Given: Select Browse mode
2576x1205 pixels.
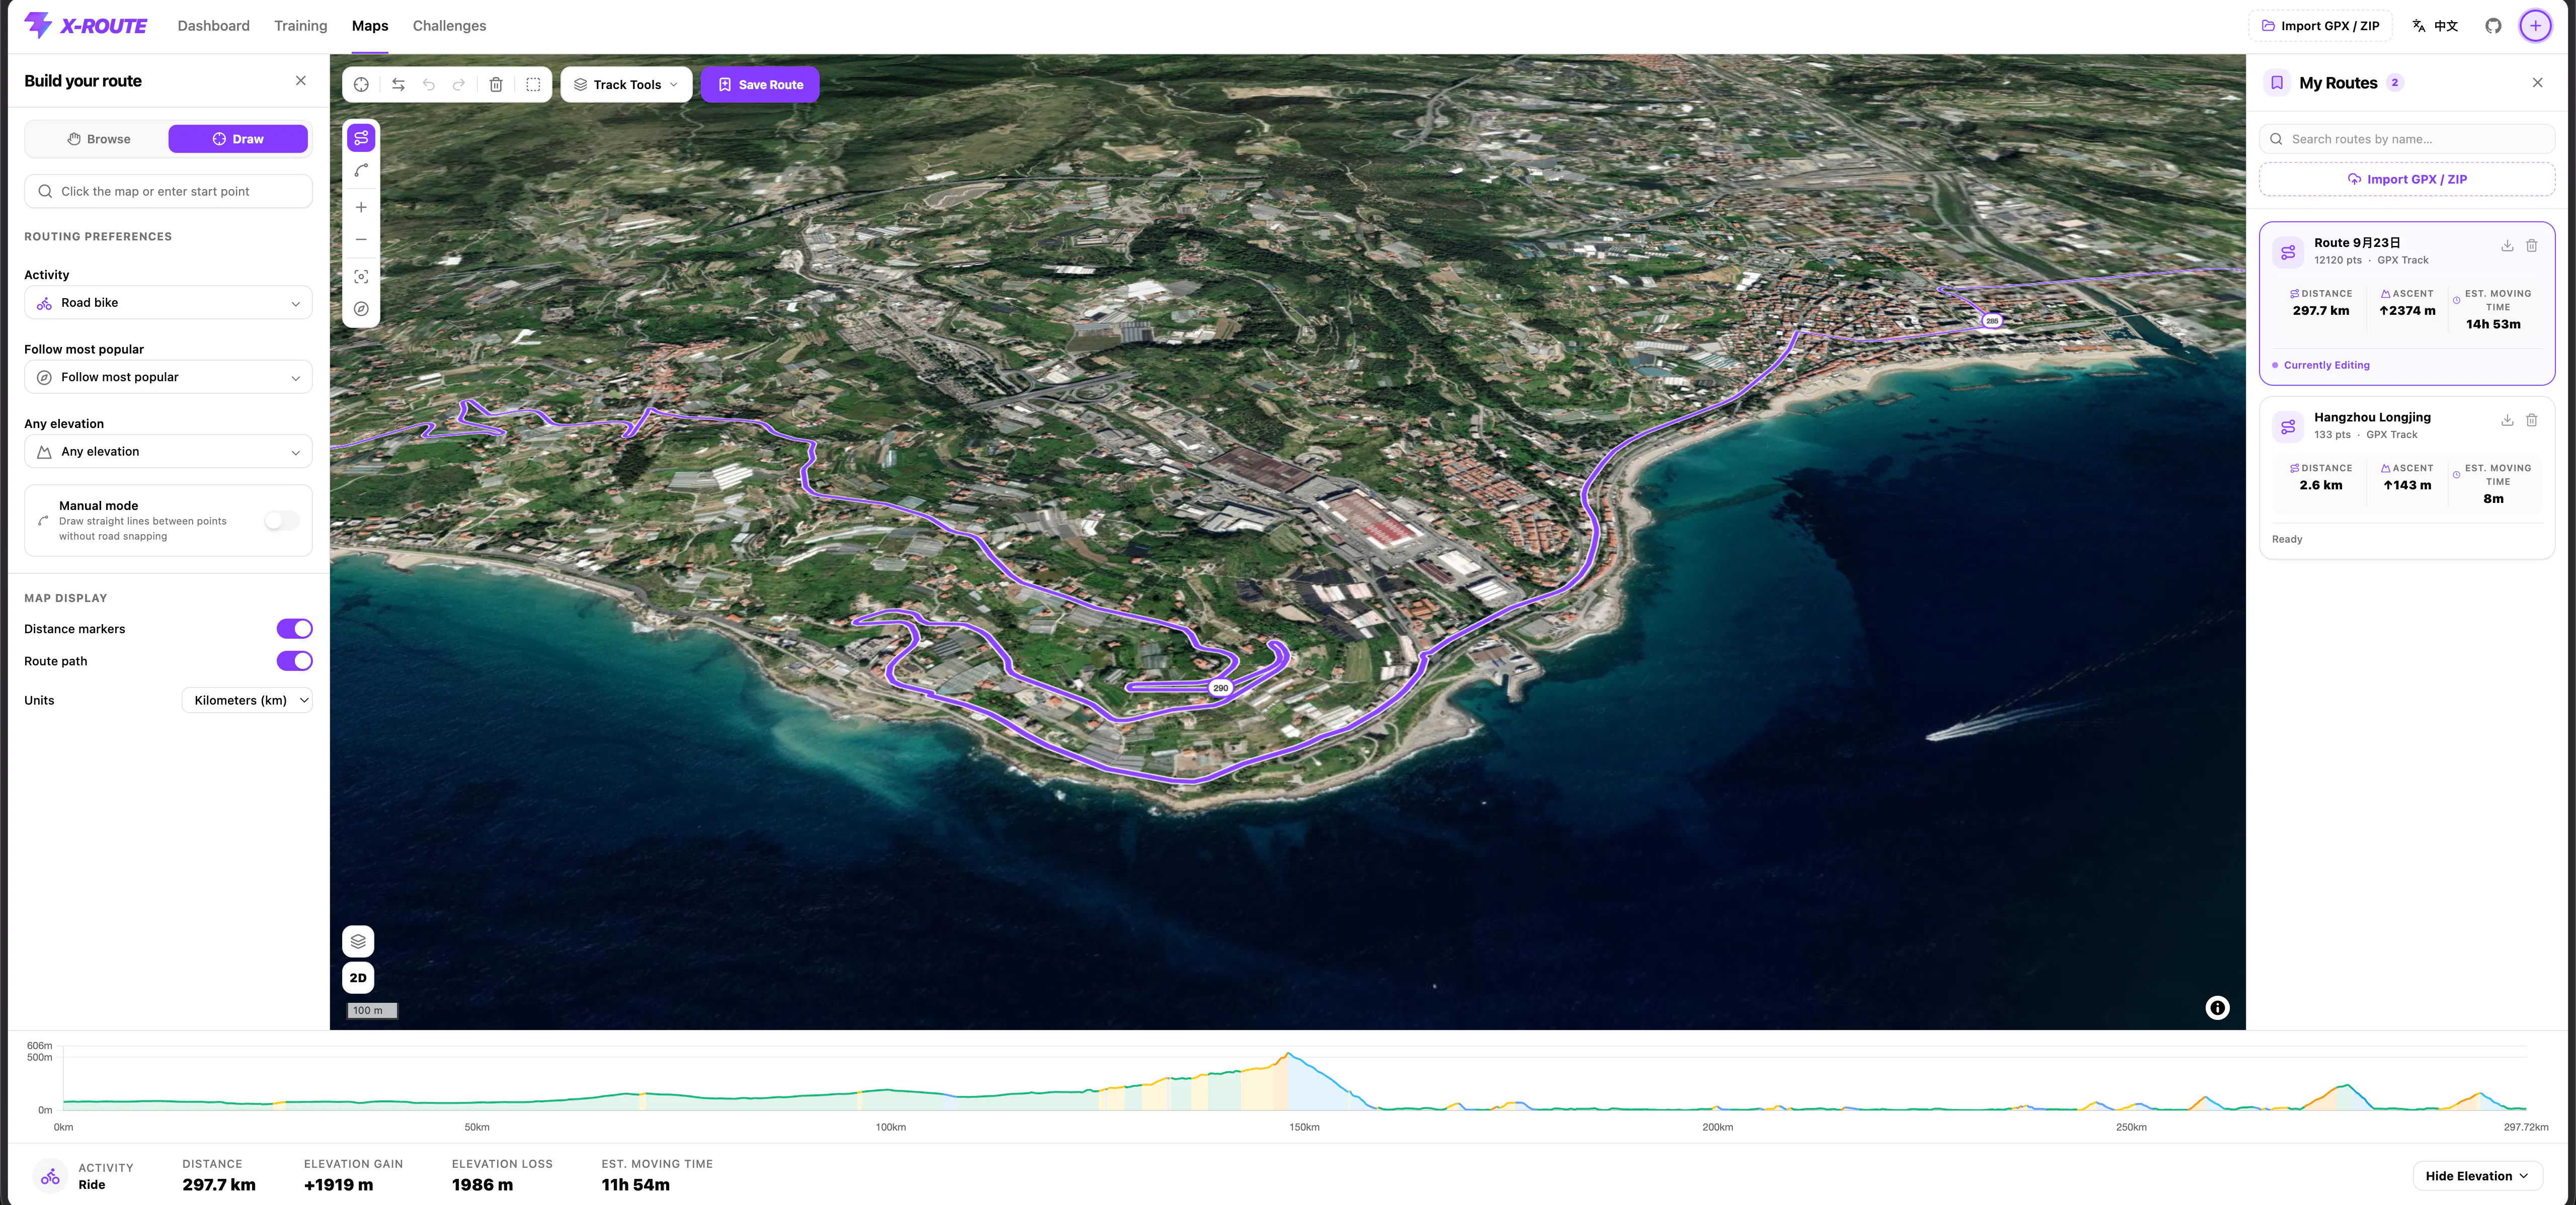Looking at the screenshot, I should click(x=98, y=139).
